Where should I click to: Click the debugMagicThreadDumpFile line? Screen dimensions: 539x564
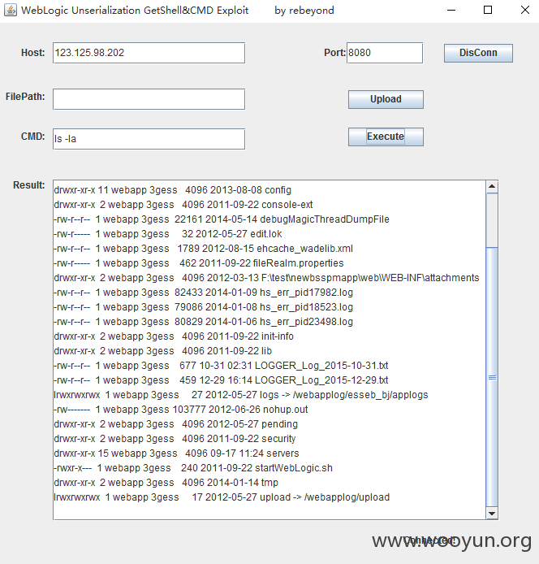[222, 219]
